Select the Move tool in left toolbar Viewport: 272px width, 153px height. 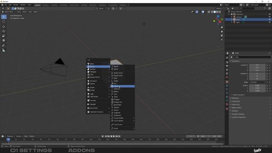coord(4,26)
